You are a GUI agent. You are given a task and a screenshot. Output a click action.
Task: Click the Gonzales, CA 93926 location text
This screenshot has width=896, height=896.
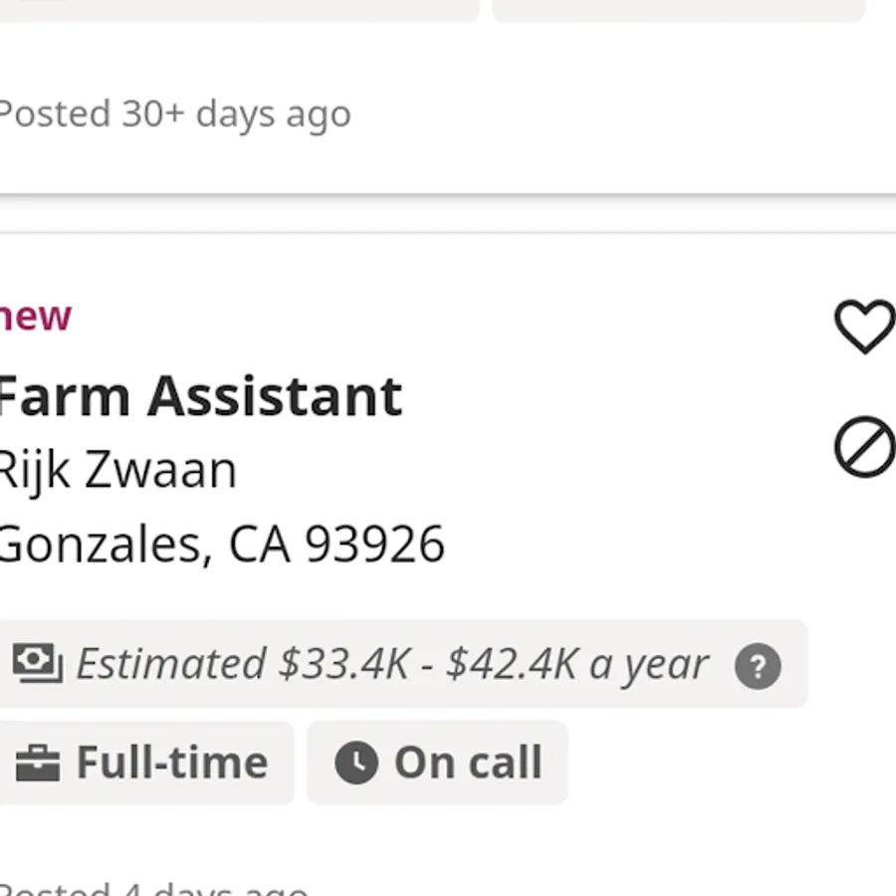pyautogui.click(x=220, y=544)
